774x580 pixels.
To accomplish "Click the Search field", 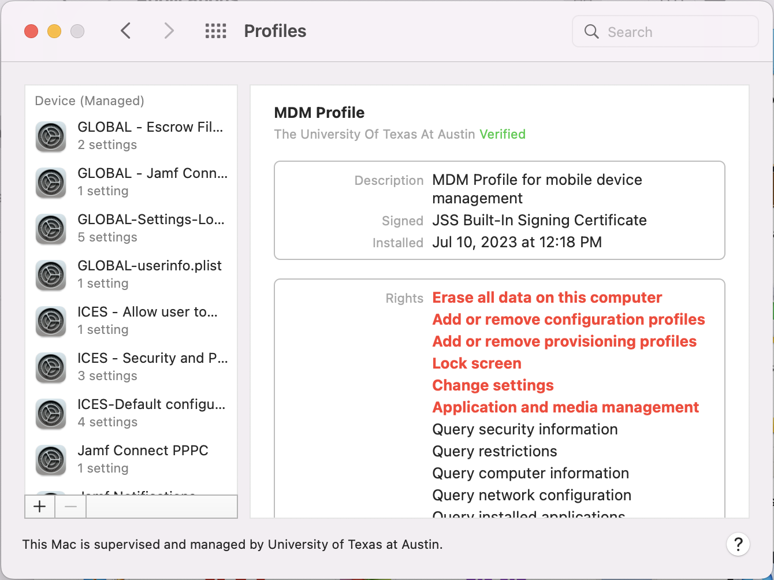I will [670, 32].
